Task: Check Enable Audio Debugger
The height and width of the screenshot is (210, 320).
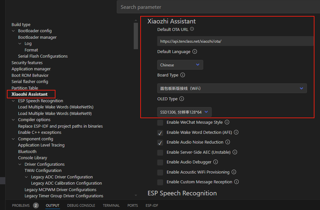Action: click(160, 162)
